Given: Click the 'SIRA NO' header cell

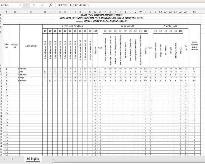Looking at the screenshot, I should point(6,46).
